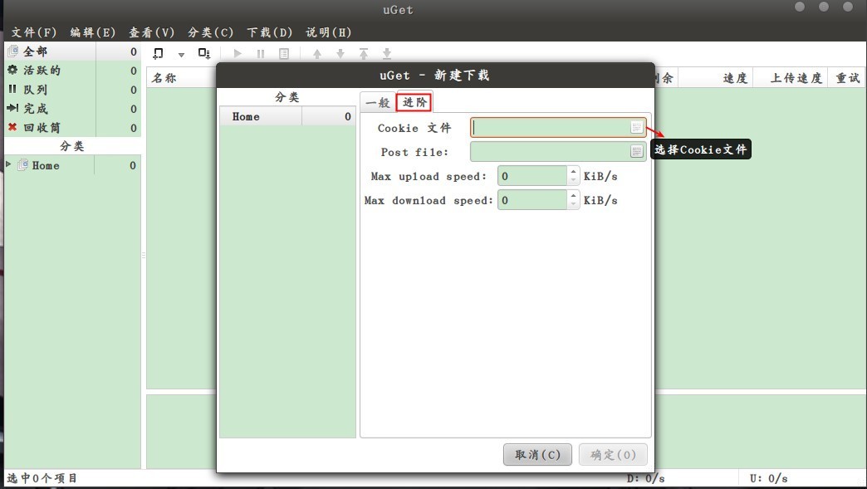Click the Max download speed label
The height and width of the screenshot is (489, 867).
[429, 201]
